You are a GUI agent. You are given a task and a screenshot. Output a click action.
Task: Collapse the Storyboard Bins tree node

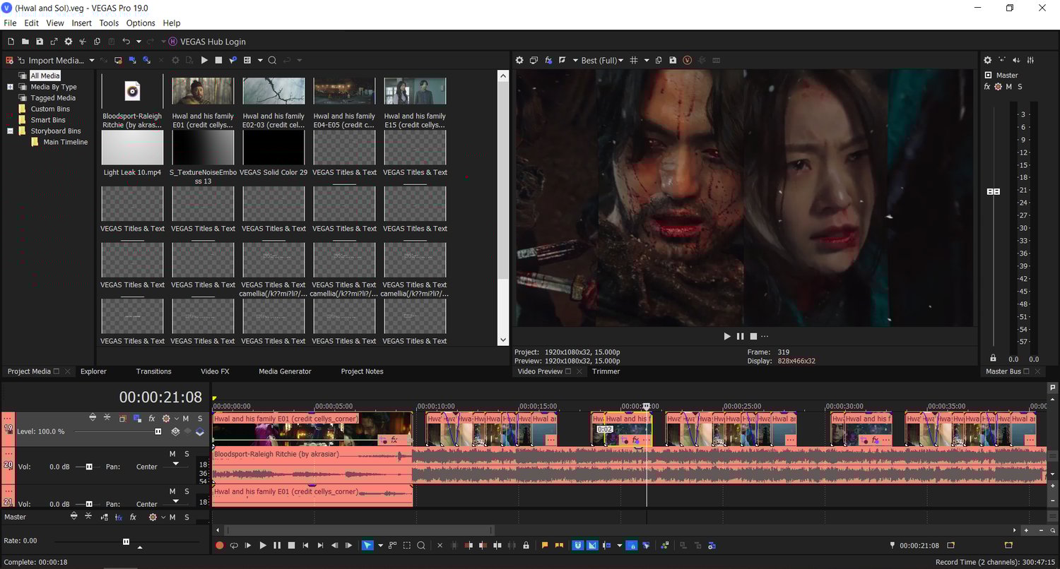point(11,131)
